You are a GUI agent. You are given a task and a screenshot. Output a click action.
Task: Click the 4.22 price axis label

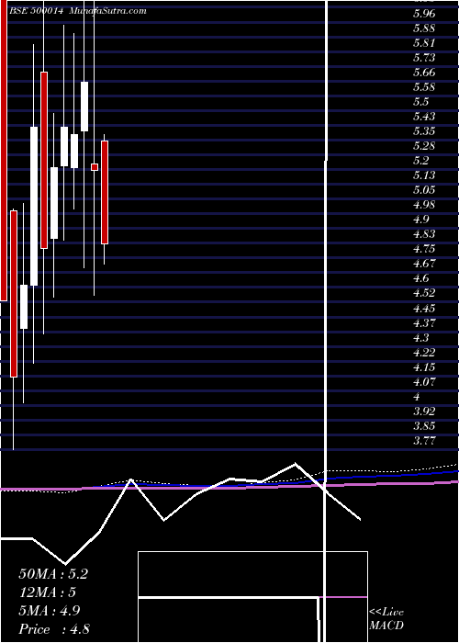pyautogui.click(x=424, y=352)
